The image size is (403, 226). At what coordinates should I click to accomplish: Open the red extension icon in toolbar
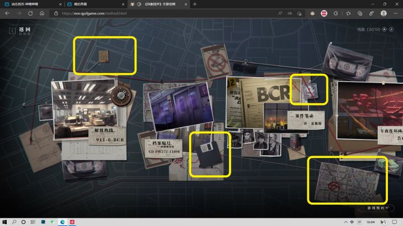(324, 13)
